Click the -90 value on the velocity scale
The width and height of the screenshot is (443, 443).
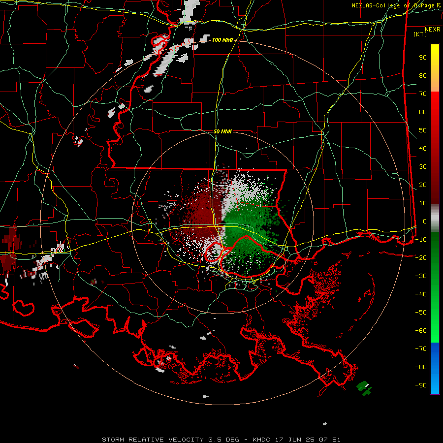tap(421, 385)
